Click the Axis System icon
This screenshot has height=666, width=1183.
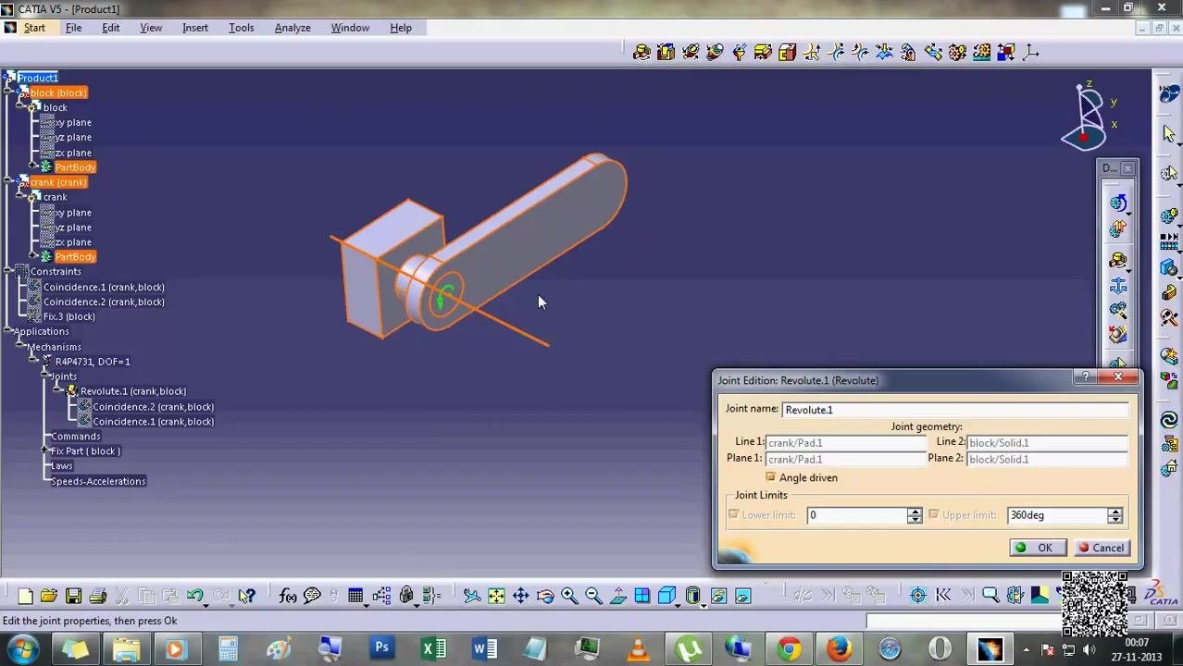pos(1030,53)
